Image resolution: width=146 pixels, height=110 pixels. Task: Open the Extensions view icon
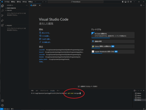[x=2, y=25]
